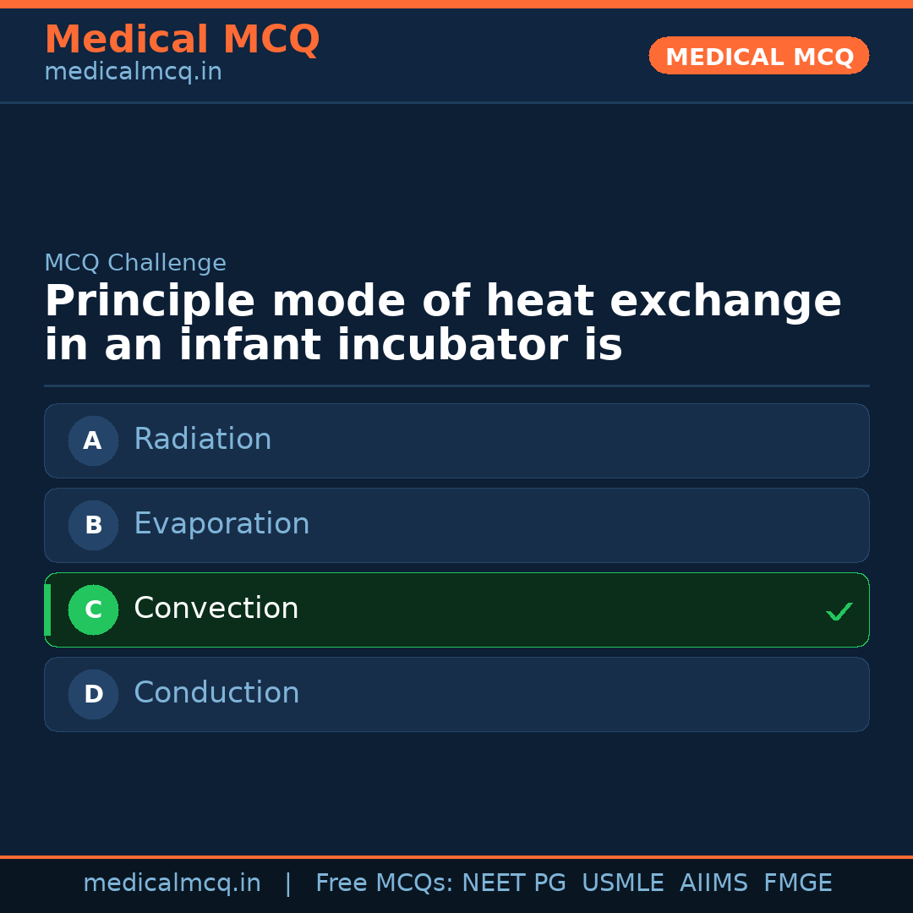Click the green C option circle
The image size is (913, 913).
pos(93,610)
